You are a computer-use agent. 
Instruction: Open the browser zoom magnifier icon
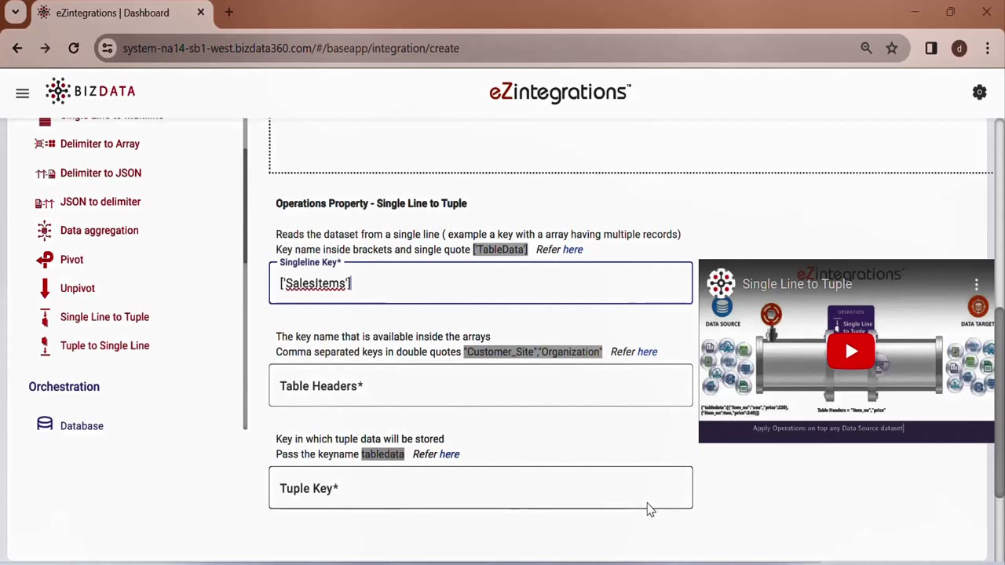pyautogui.click(x=866, y=49)
